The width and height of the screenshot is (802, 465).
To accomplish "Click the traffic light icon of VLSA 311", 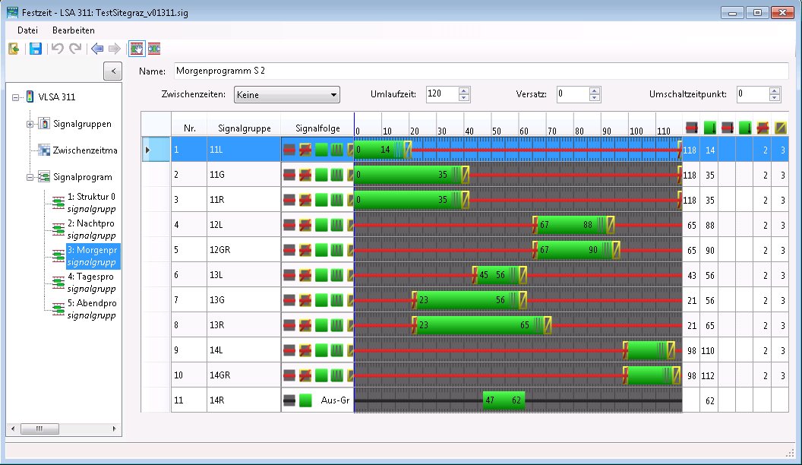I will [30, 97].
